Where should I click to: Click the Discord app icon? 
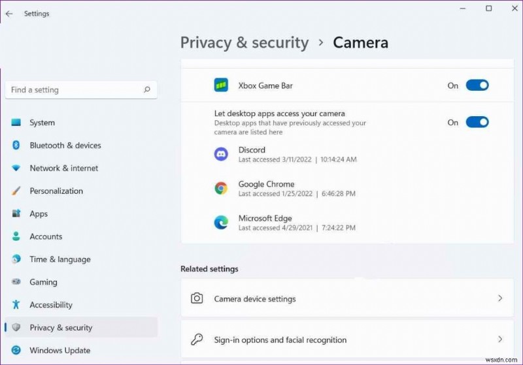pos(221,154)
